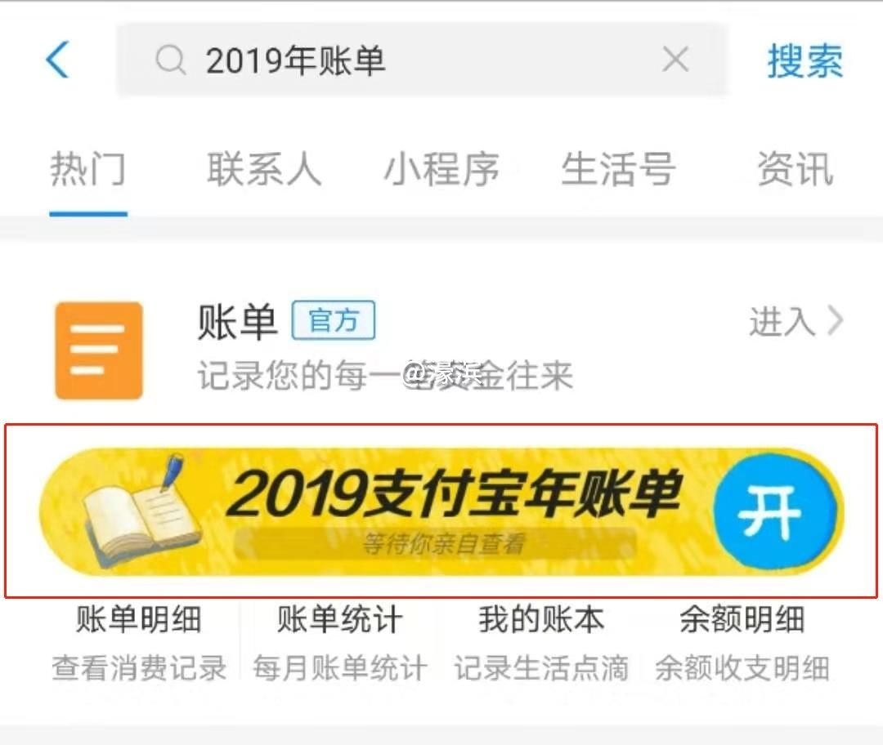Tap the blue back arrow
The image size is (883, 745).
[x=57, y=60]
